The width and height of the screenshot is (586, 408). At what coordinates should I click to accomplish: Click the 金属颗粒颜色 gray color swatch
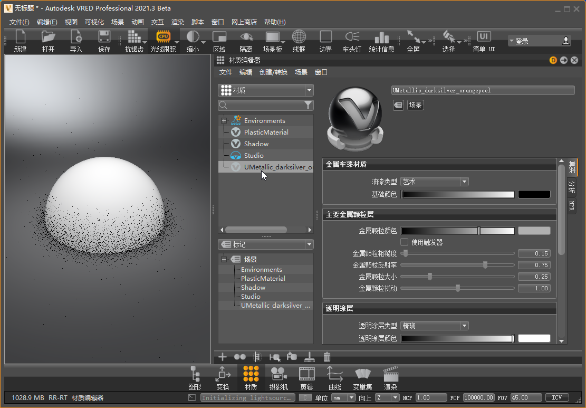click(x=534, y=231)
